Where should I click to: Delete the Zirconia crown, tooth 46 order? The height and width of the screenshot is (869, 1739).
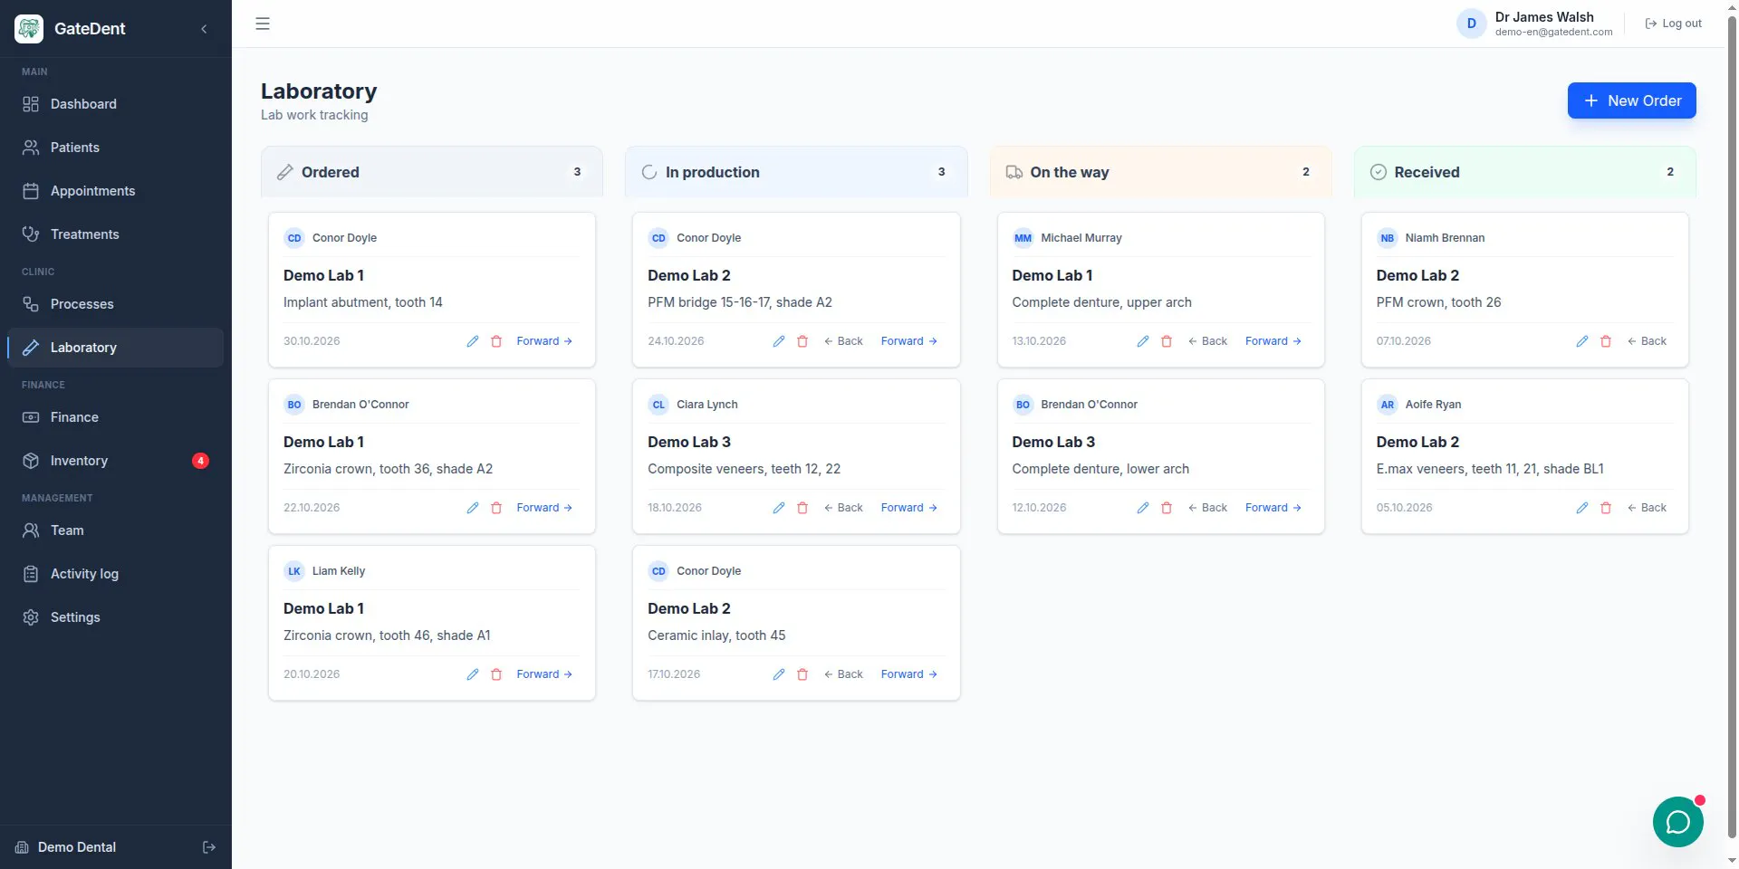click(x=496, y=674)
